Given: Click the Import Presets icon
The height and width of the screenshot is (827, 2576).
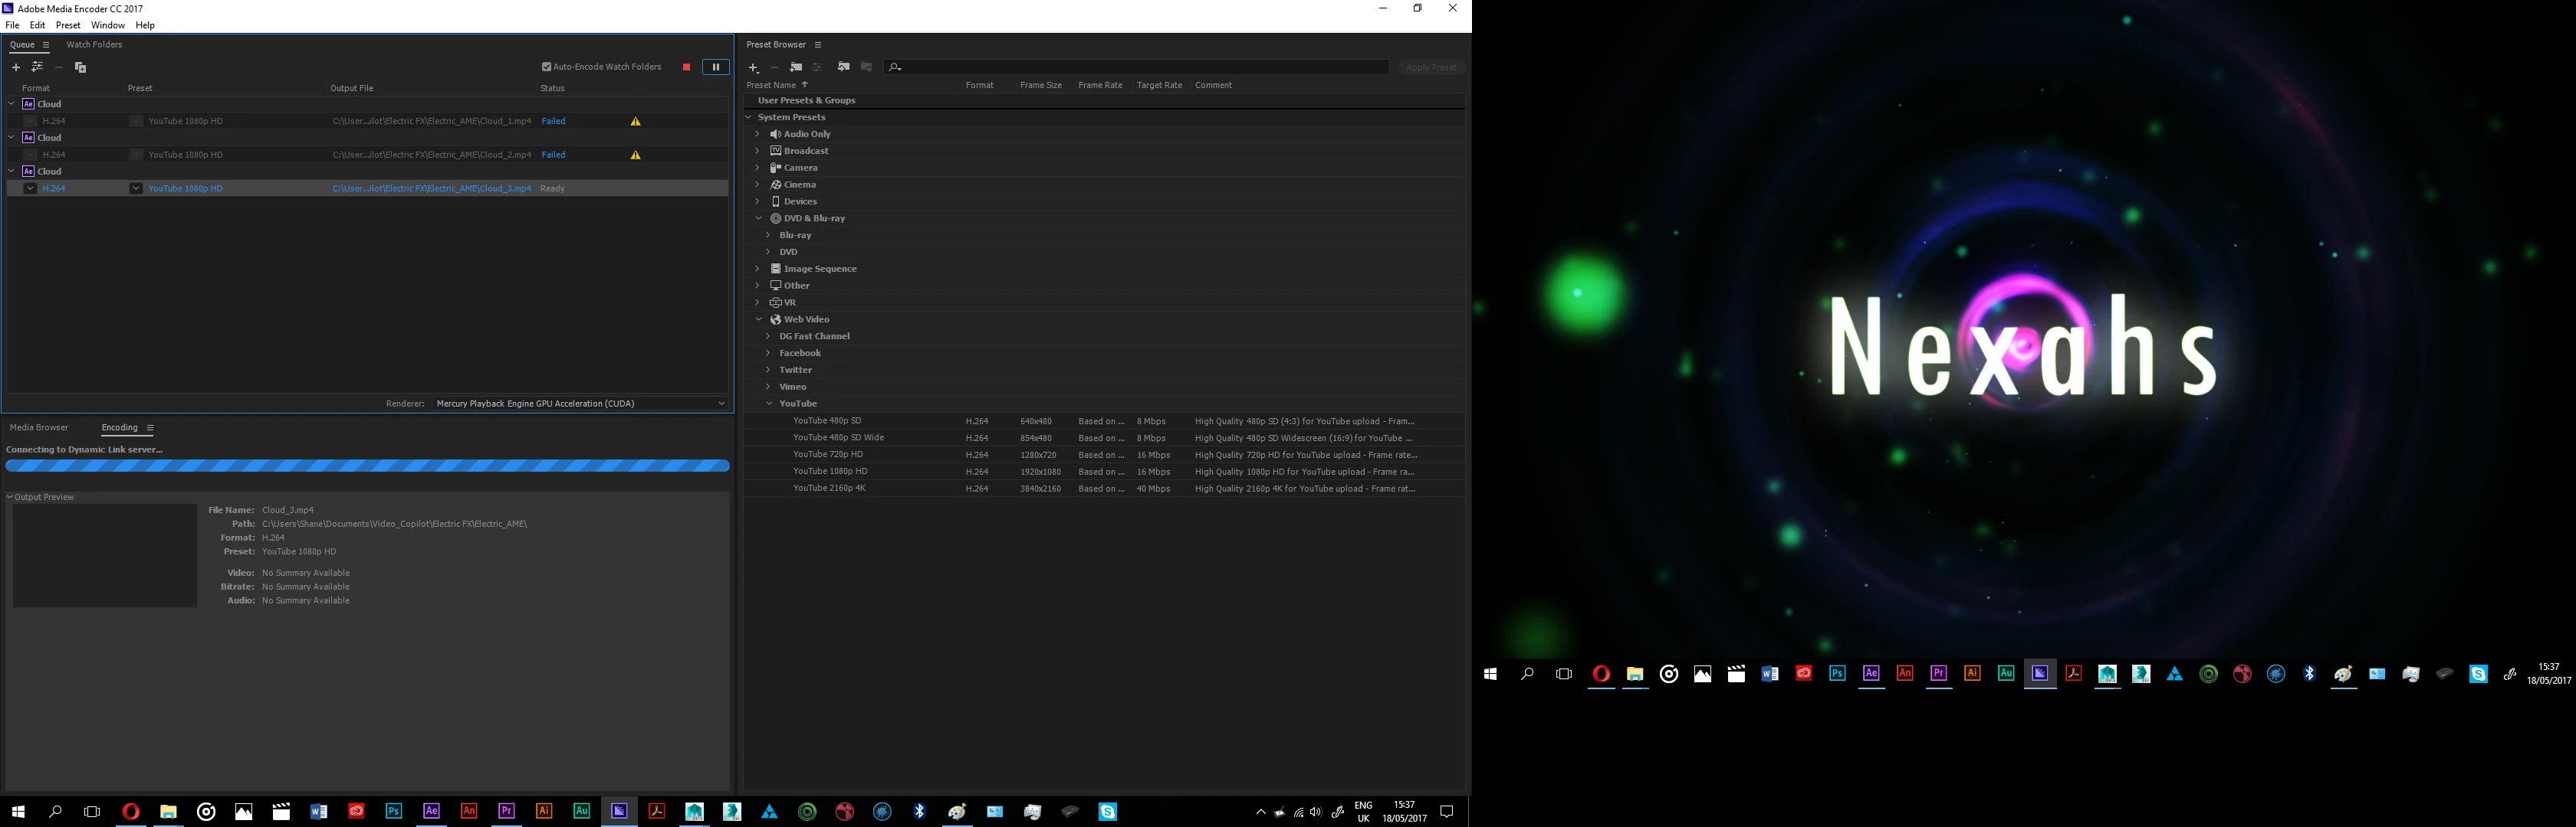Looking at the screenshot, I should pos(843,67).
